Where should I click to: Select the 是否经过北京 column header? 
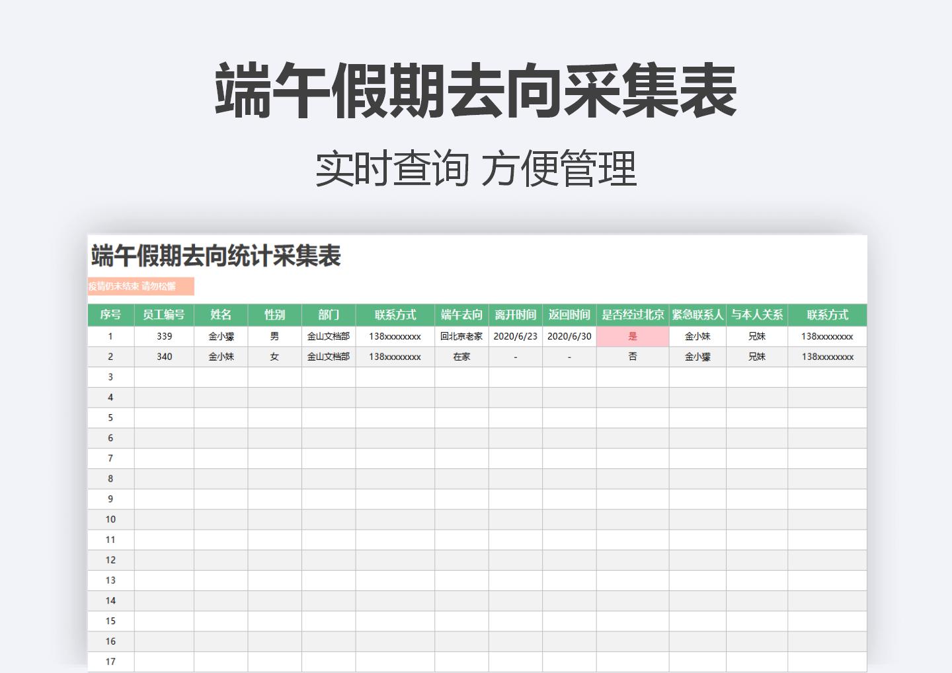coord(633,315)
